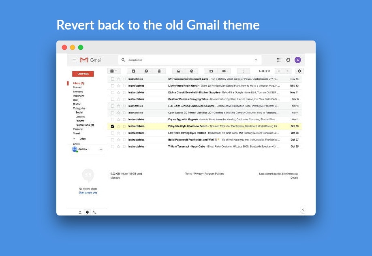Snooze the selected conversation
Screen dimensions: 372x256
coord(192,71)
